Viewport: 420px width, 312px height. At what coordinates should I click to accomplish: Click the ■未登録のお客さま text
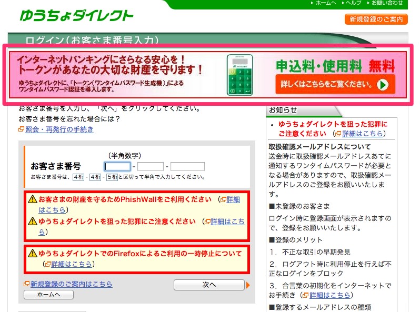click(x=299, y=206)
